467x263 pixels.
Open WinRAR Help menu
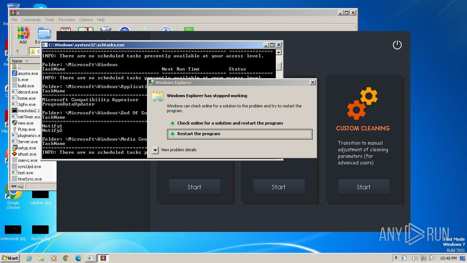(101, 20)
